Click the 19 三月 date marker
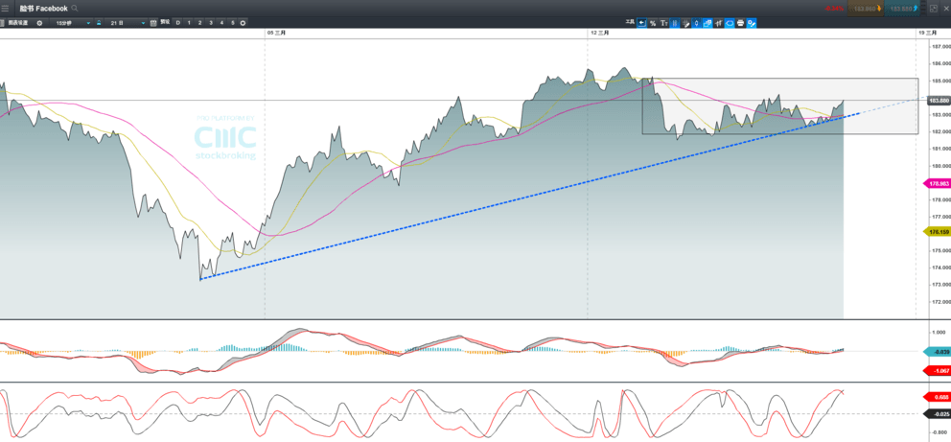The width and height of the screenshot is (951, 442). click(927, 33)
